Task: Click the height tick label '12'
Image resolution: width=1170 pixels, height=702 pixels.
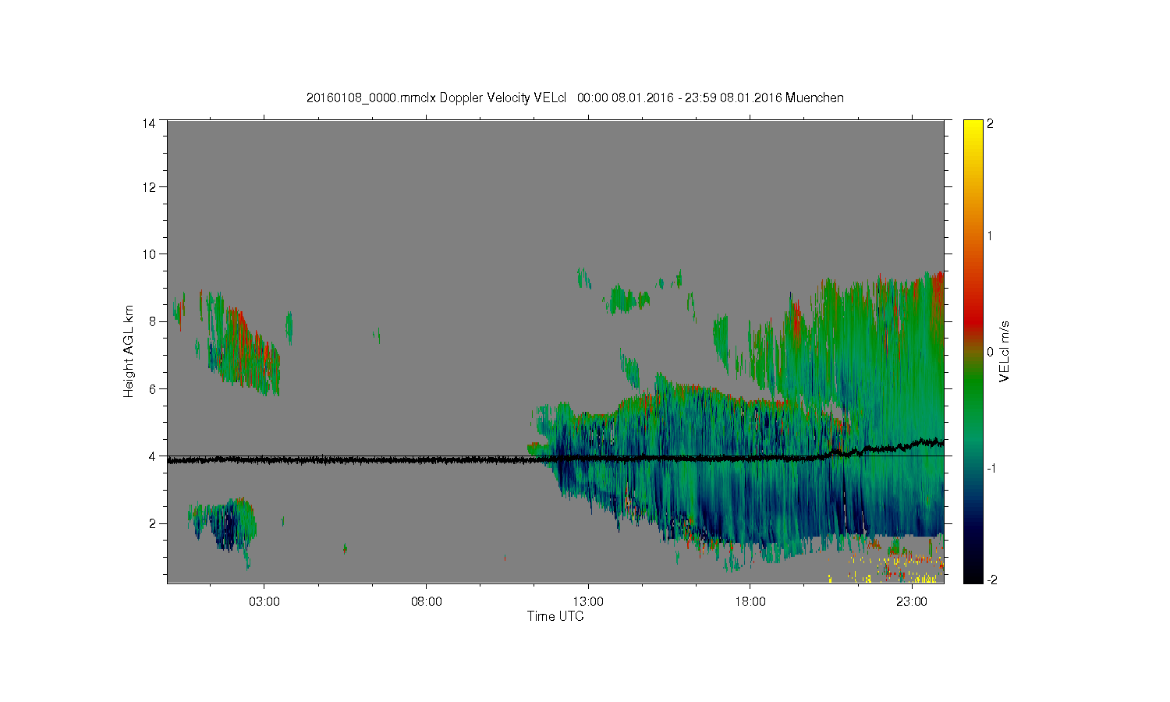Action: point(149,187)
